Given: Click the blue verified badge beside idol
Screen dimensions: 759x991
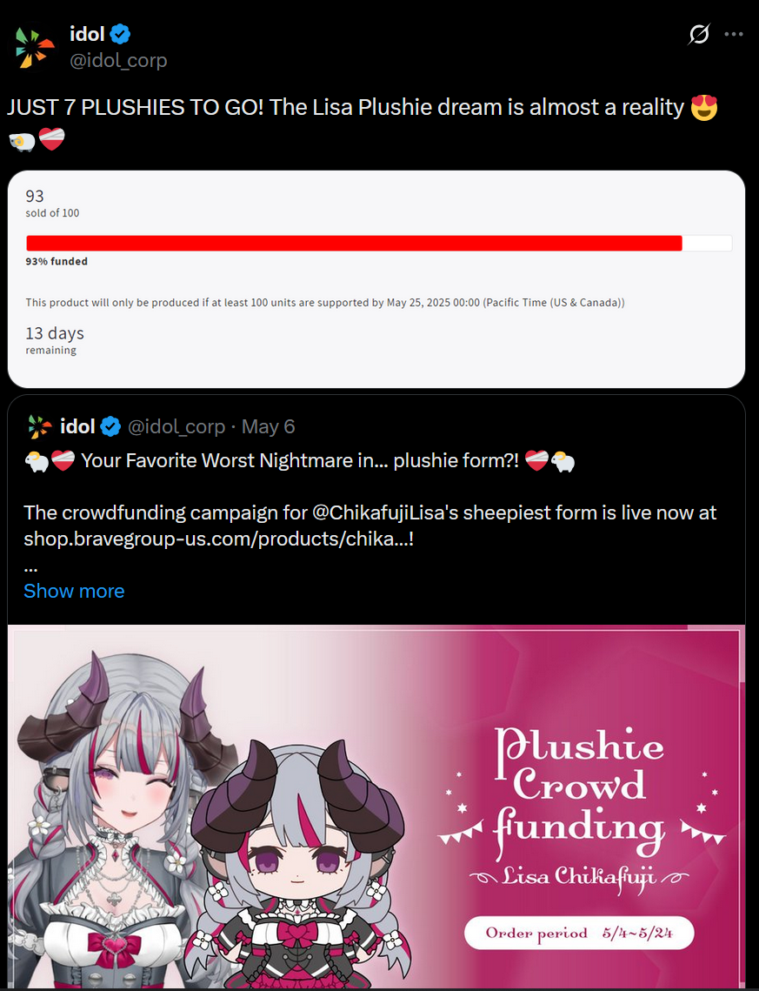Looking at the screenshot, I should (x=120, y=33).
